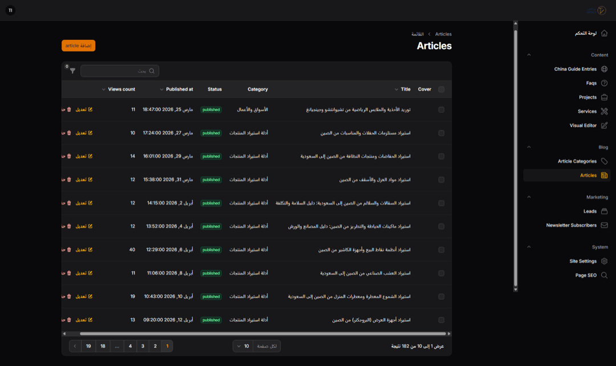Tick the select-all checkbox in table header

[441, 90]
